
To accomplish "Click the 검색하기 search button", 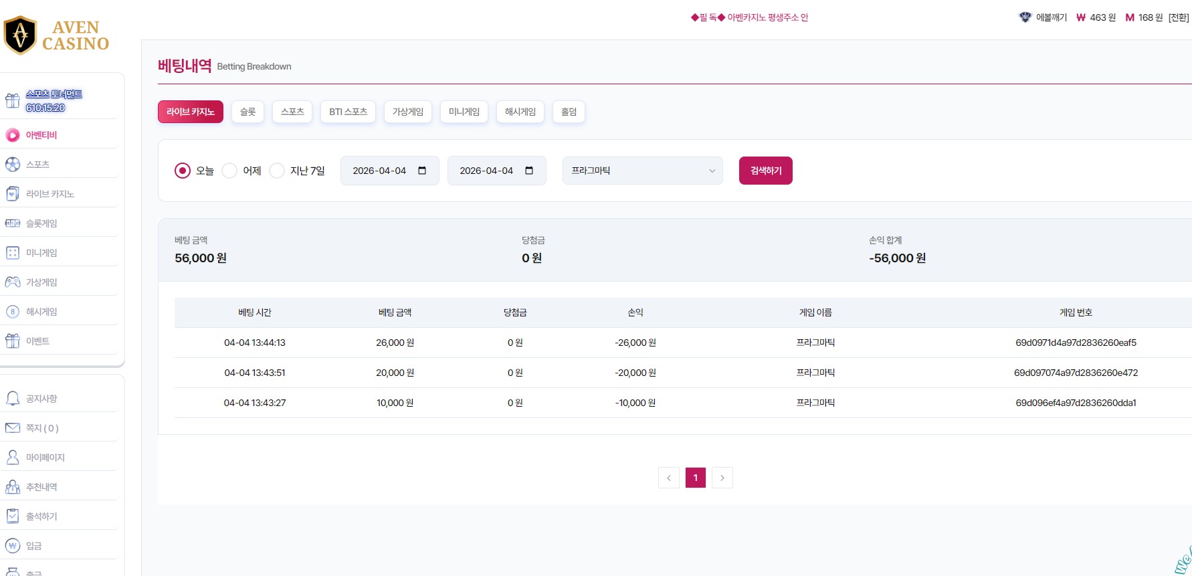I will tap(765, 171).
